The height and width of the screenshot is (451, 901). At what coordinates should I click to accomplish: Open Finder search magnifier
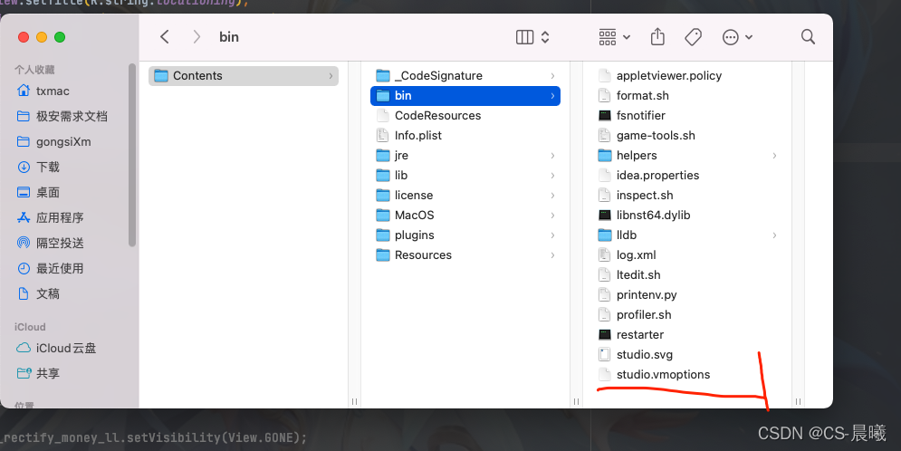[x=808, y=37]
